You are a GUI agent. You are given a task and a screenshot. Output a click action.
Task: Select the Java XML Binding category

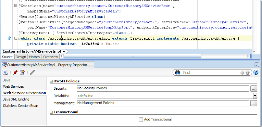coord(16,99)
